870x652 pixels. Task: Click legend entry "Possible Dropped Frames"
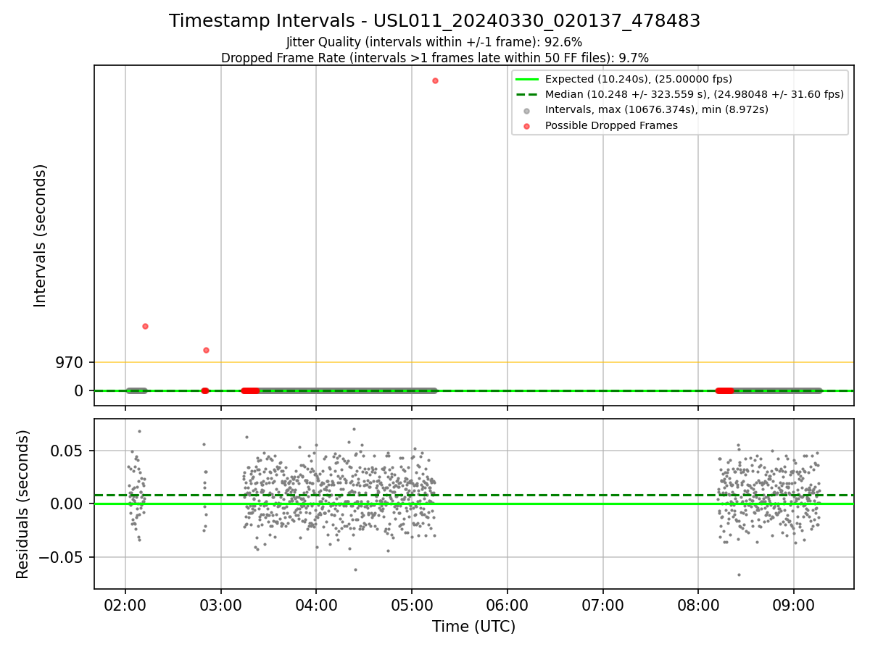611,125
